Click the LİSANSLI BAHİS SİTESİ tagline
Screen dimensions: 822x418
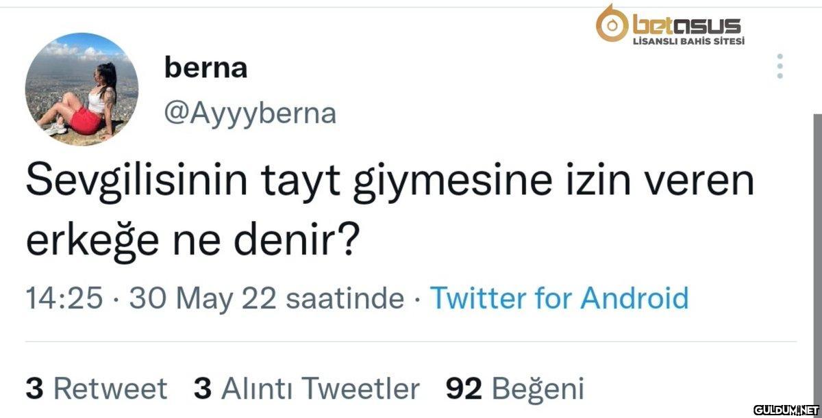pyautogui.click(x=686, y=41)
